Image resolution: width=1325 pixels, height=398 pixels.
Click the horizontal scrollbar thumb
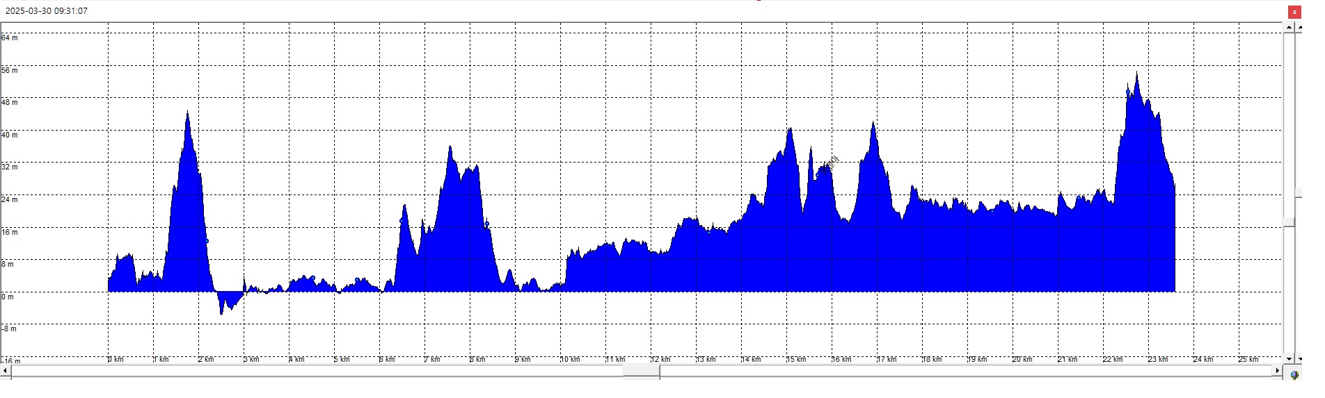(x=641, y=372)
